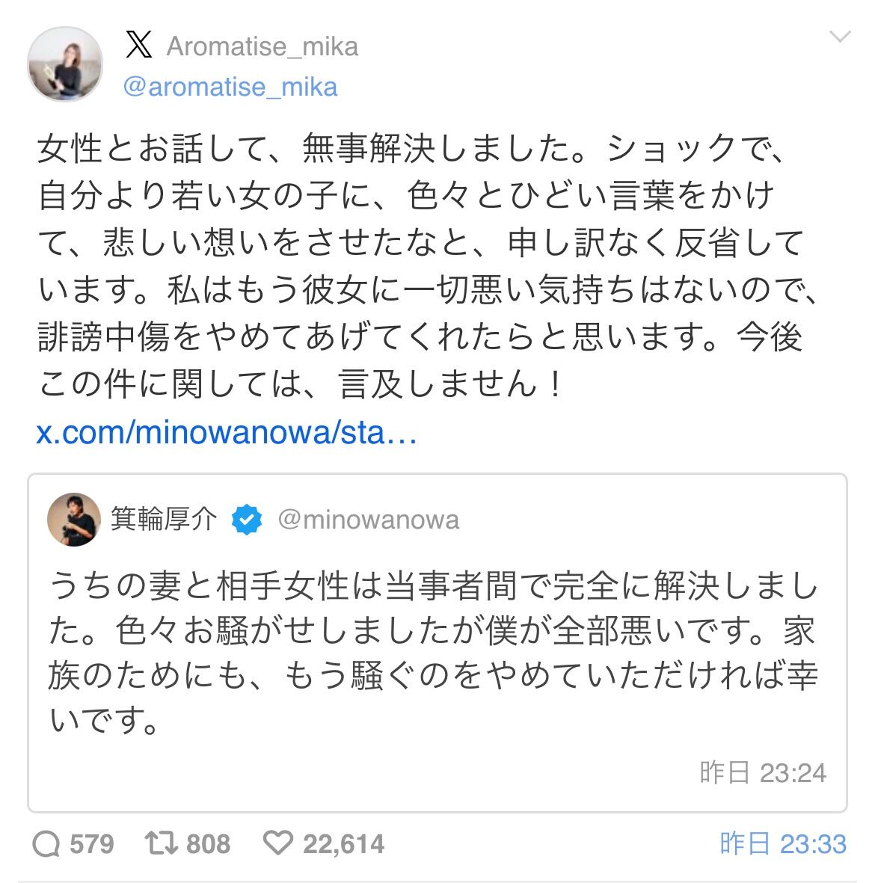Screen dimensions: 875x883
Task: Click the 22,614 likes count
Action: pos(344,844)
